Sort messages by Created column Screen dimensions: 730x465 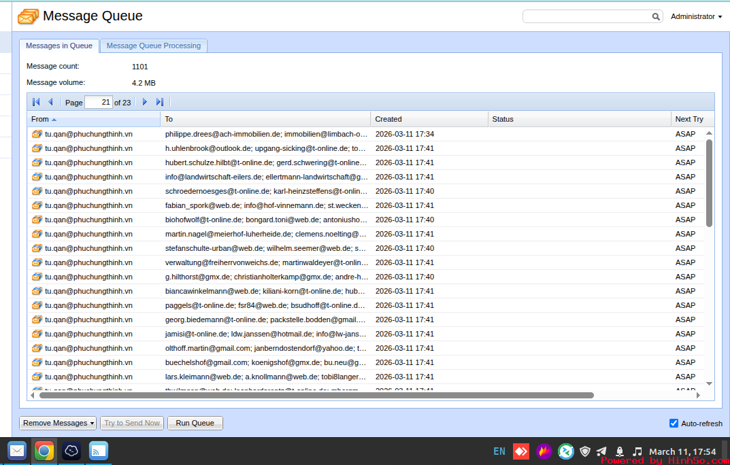click(388, 119)
